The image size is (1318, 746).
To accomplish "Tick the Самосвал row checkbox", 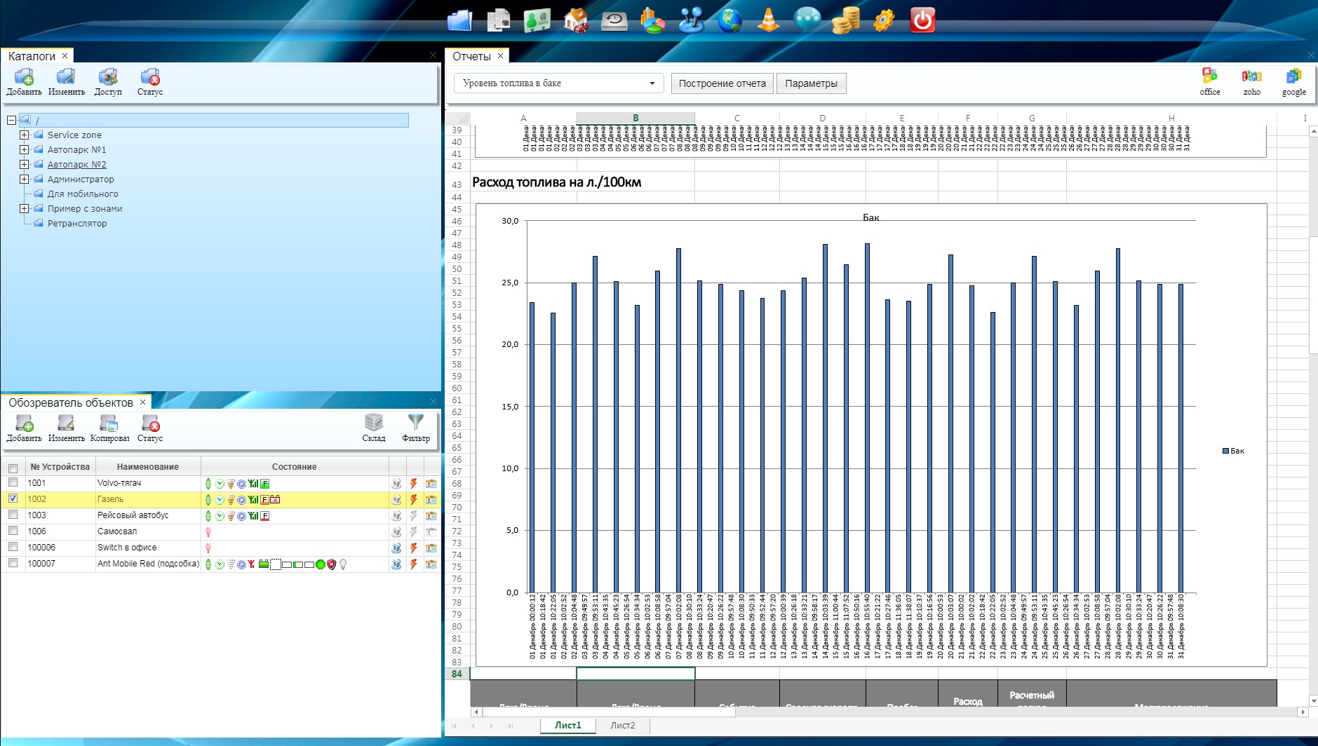I will point(13,531).
